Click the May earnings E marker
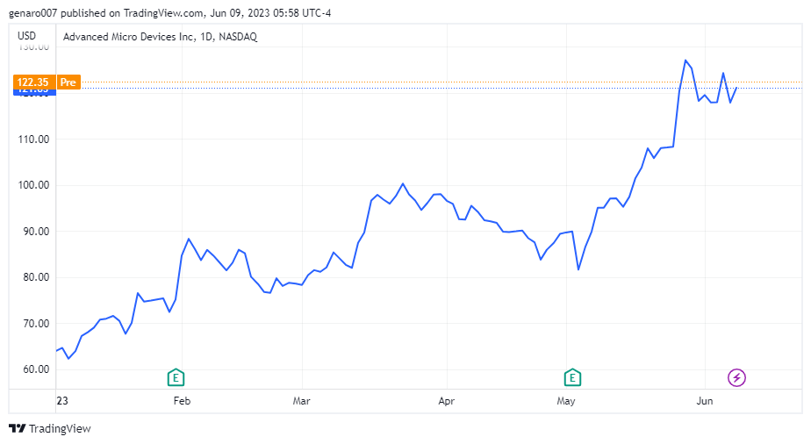Image resolution: width=811 pixels, height=444 pixels. [572, 378]
